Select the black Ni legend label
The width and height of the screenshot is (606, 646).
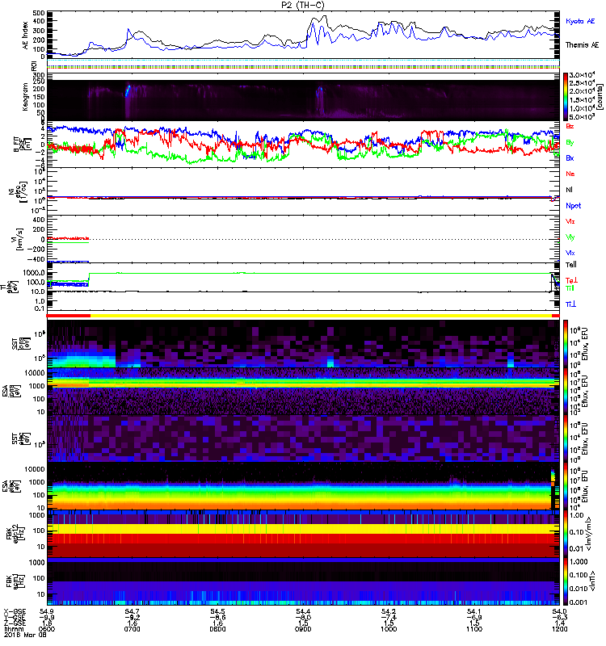tap(569, 190)
